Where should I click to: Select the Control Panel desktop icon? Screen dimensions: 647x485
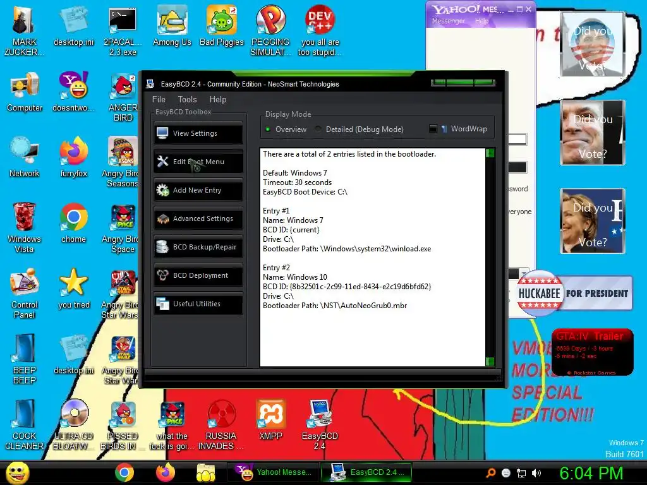click(x=25, y=294)
